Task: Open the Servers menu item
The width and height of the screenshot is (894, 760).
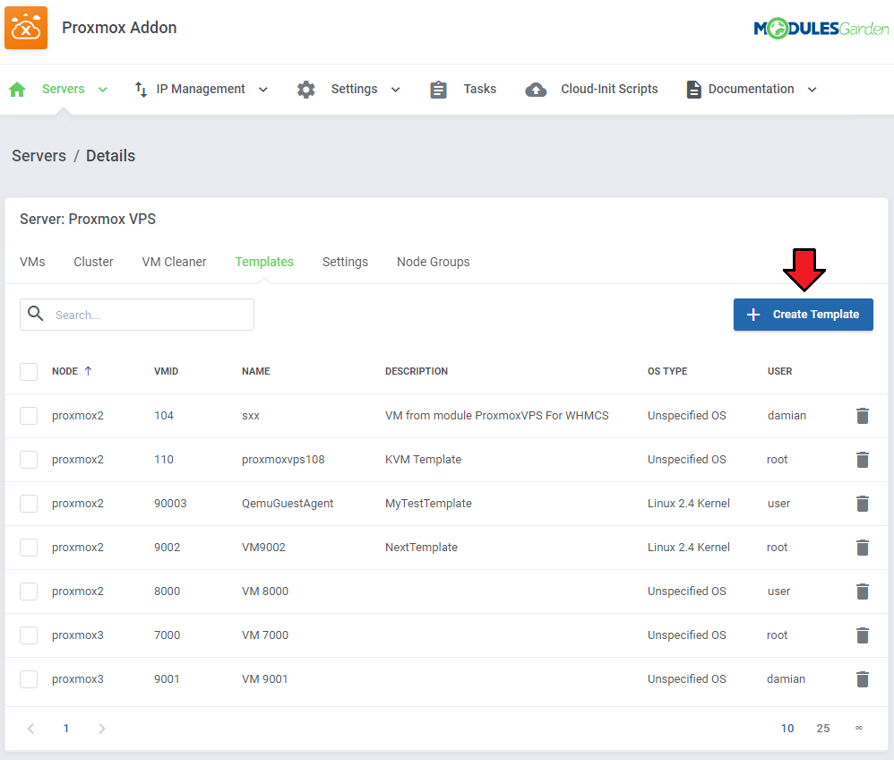Action: 64,89
